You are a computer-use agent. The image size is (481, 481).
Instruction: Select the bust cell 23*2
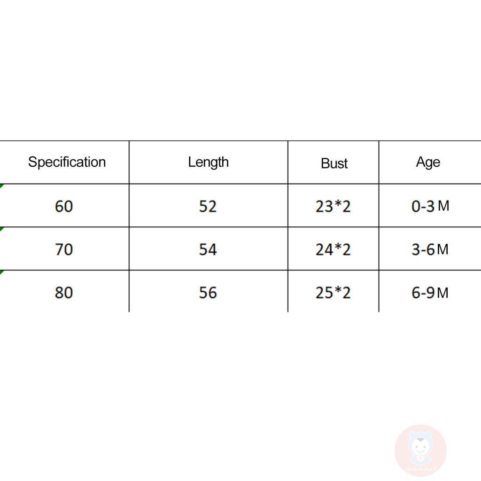click(333, 206)
